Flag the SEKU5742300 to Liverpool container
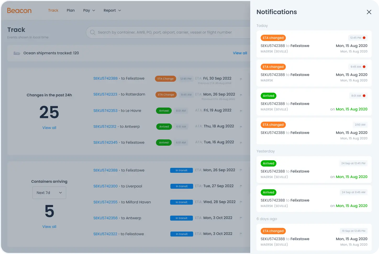 click(241, 186)
